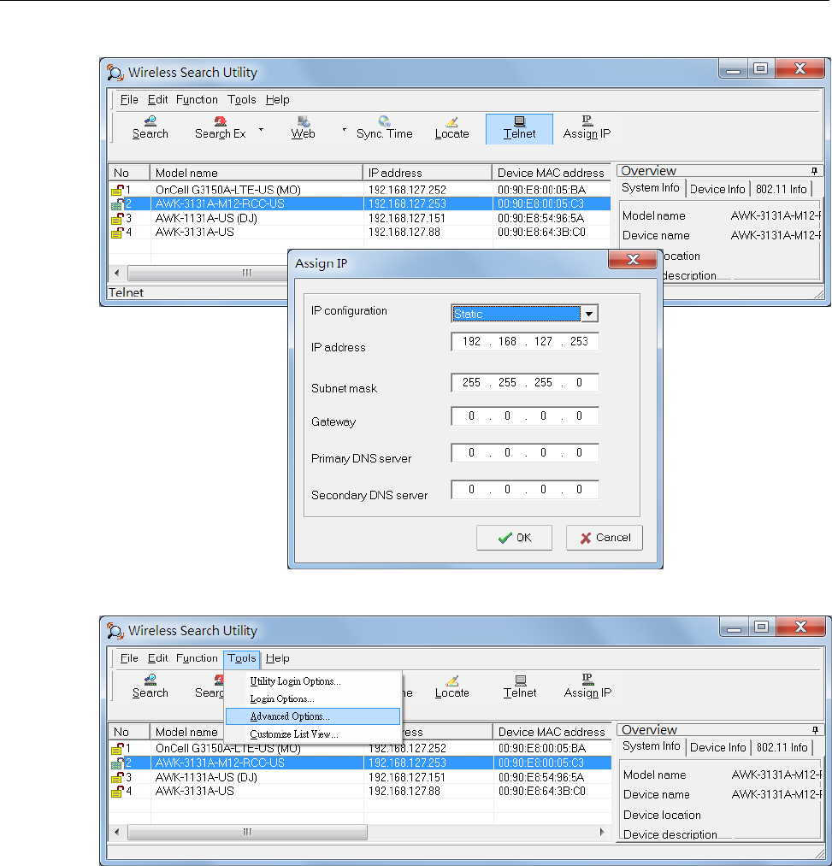The height and width of the screenshot is (866, 832).
Task: Select AWK-3131A-M12-RCC-US row in lower list
Action: tap(360, 763)
